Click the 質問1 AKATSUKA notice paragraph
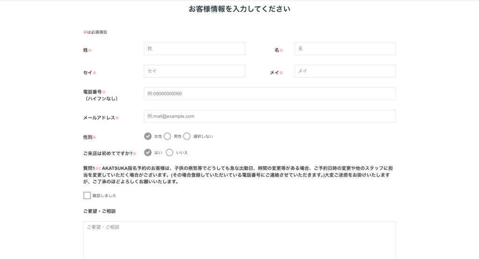 (236, 175)
